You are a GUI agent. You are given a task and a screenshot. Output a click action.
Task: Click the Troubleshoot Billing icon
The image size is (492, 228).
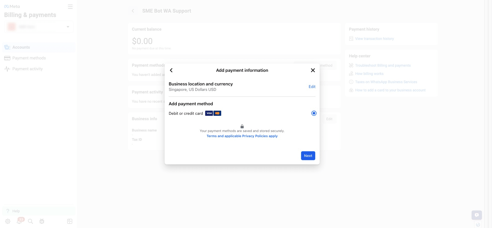[351, 65]
